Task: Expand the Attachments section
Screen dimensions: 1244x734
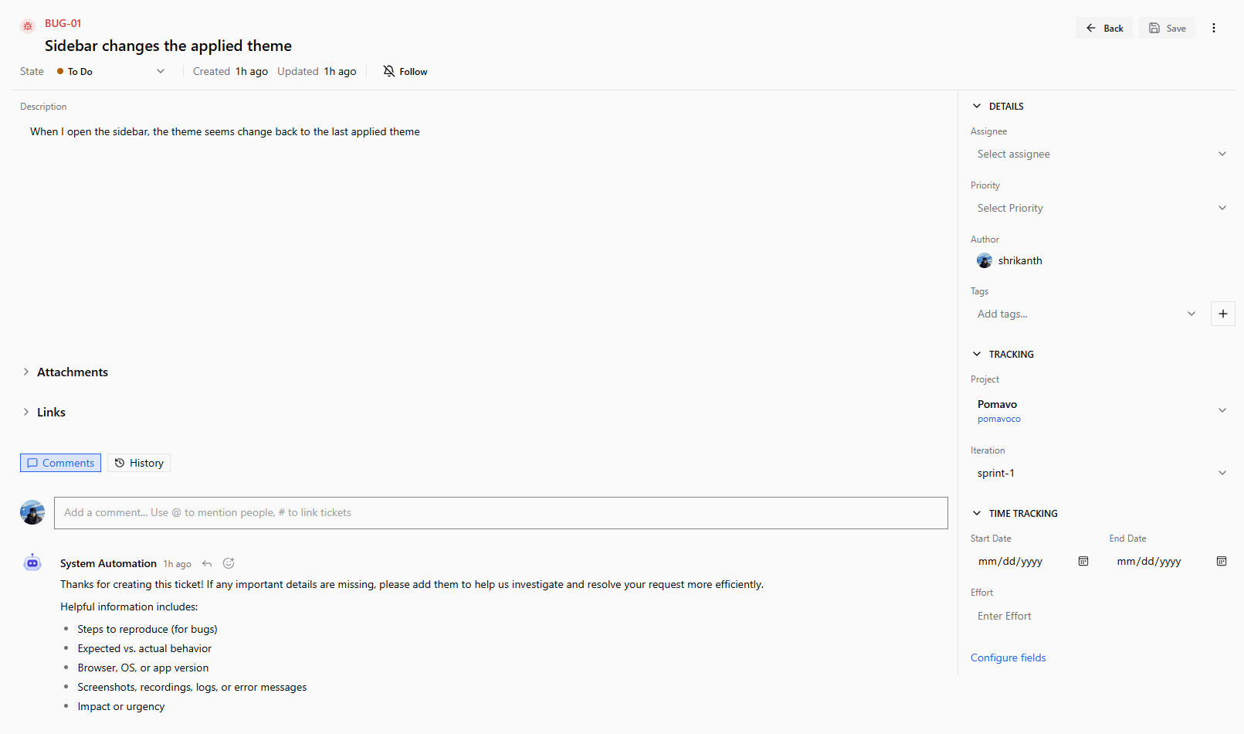Action: 65,372
